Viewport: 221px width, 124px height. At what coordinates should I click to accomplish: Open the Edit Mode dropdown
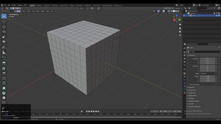click(x=8, y=11)
